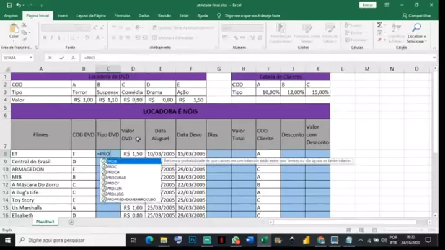This screenshot has width=445, height=250.
Task: Select PROCURAR from the autocomplete list
Action: (x=116, y=178)
